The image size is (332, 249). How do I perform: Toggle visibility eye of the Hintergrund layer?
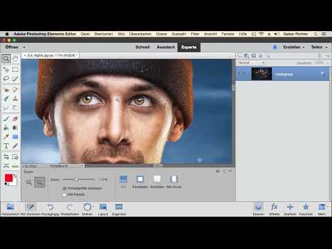click(240, 74)
